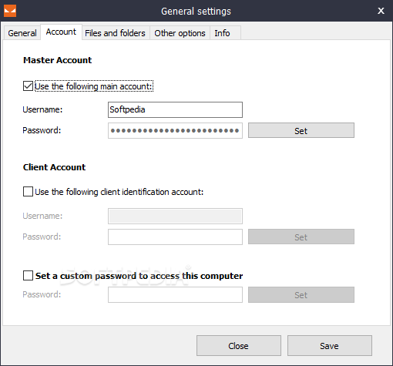This screenshot has width=393, height=366.
Task: Click the Close button
Action: coord(239,346)
